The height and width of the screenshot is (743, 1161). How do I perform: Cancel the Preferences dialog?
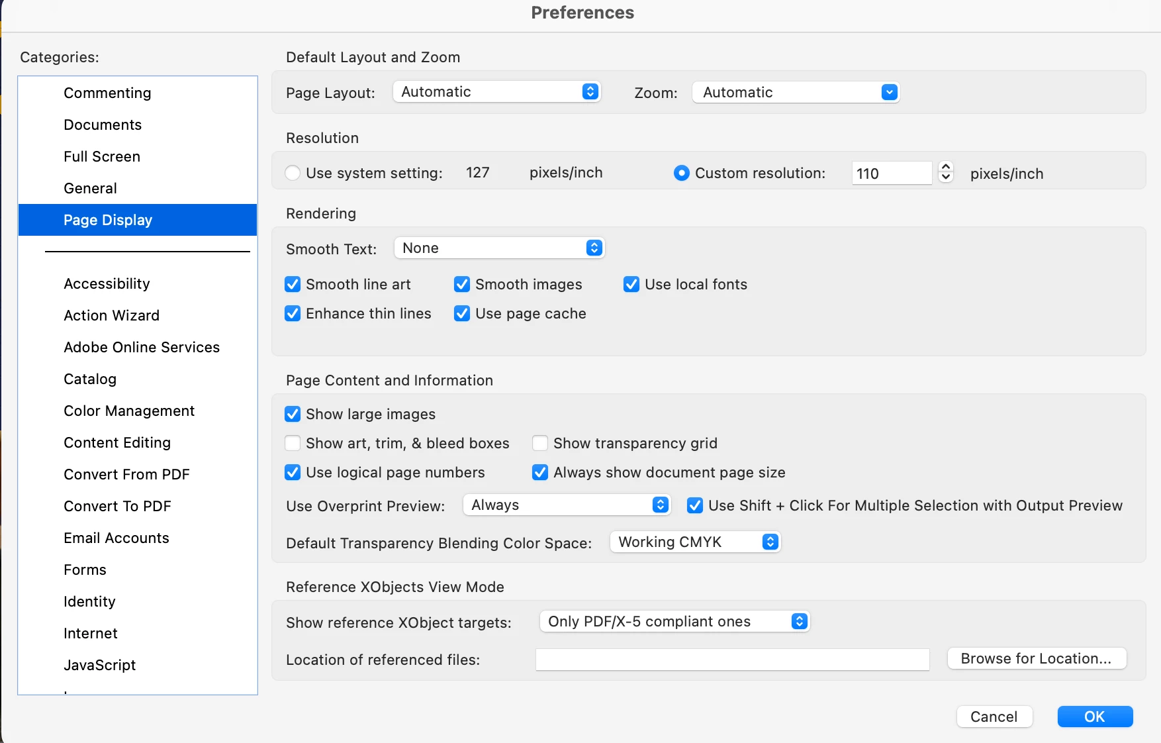[x=994, y=717]
